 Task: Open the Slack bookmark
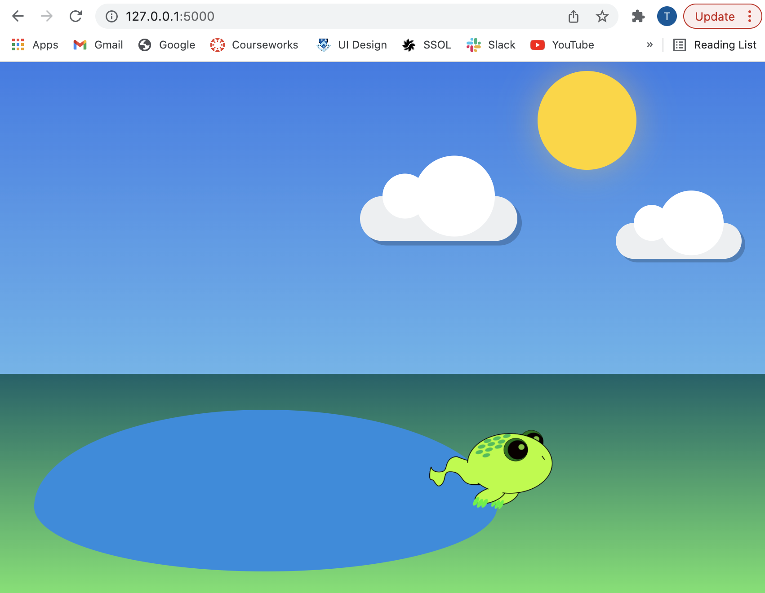(x=491, y=45)
